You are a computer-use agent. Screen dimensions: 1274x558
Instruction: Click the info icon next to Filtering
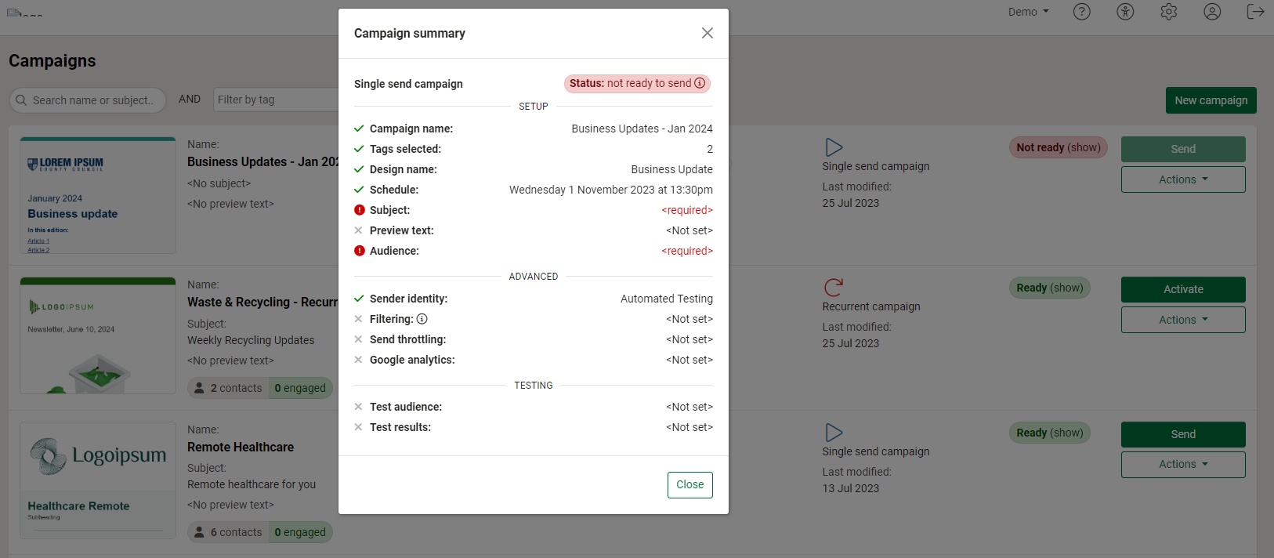[422, 319]
